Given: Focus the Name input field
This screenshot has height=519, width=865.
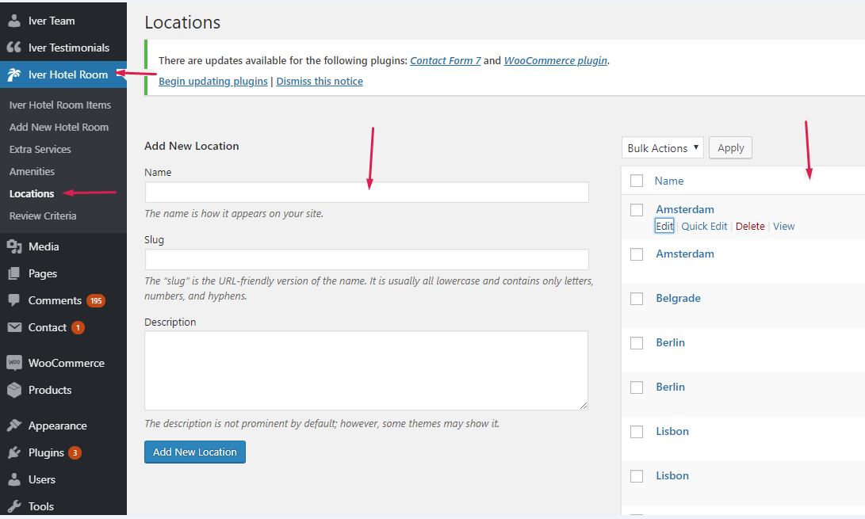Looking at the screenshot, I should click(x=366, y=192).
